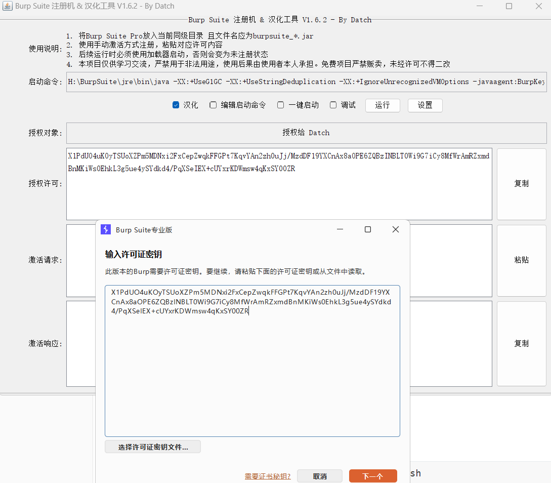Click the orange 下一个 button
The height and width of the screenshot is (483, 551).
[x=373, y=476]
